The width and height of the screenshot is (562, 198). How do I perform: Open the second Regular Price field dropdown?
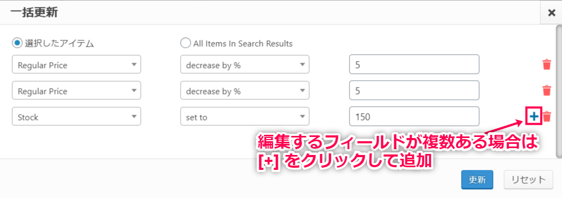tap(76, 91)
